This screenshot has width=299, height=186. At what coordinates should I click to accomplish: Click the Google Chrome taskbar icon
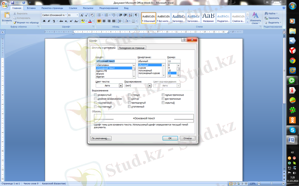[x=292, y=60]
